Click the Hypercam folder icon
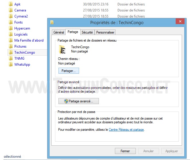Screen dimensions: 190x160 [x=11, y=28]
